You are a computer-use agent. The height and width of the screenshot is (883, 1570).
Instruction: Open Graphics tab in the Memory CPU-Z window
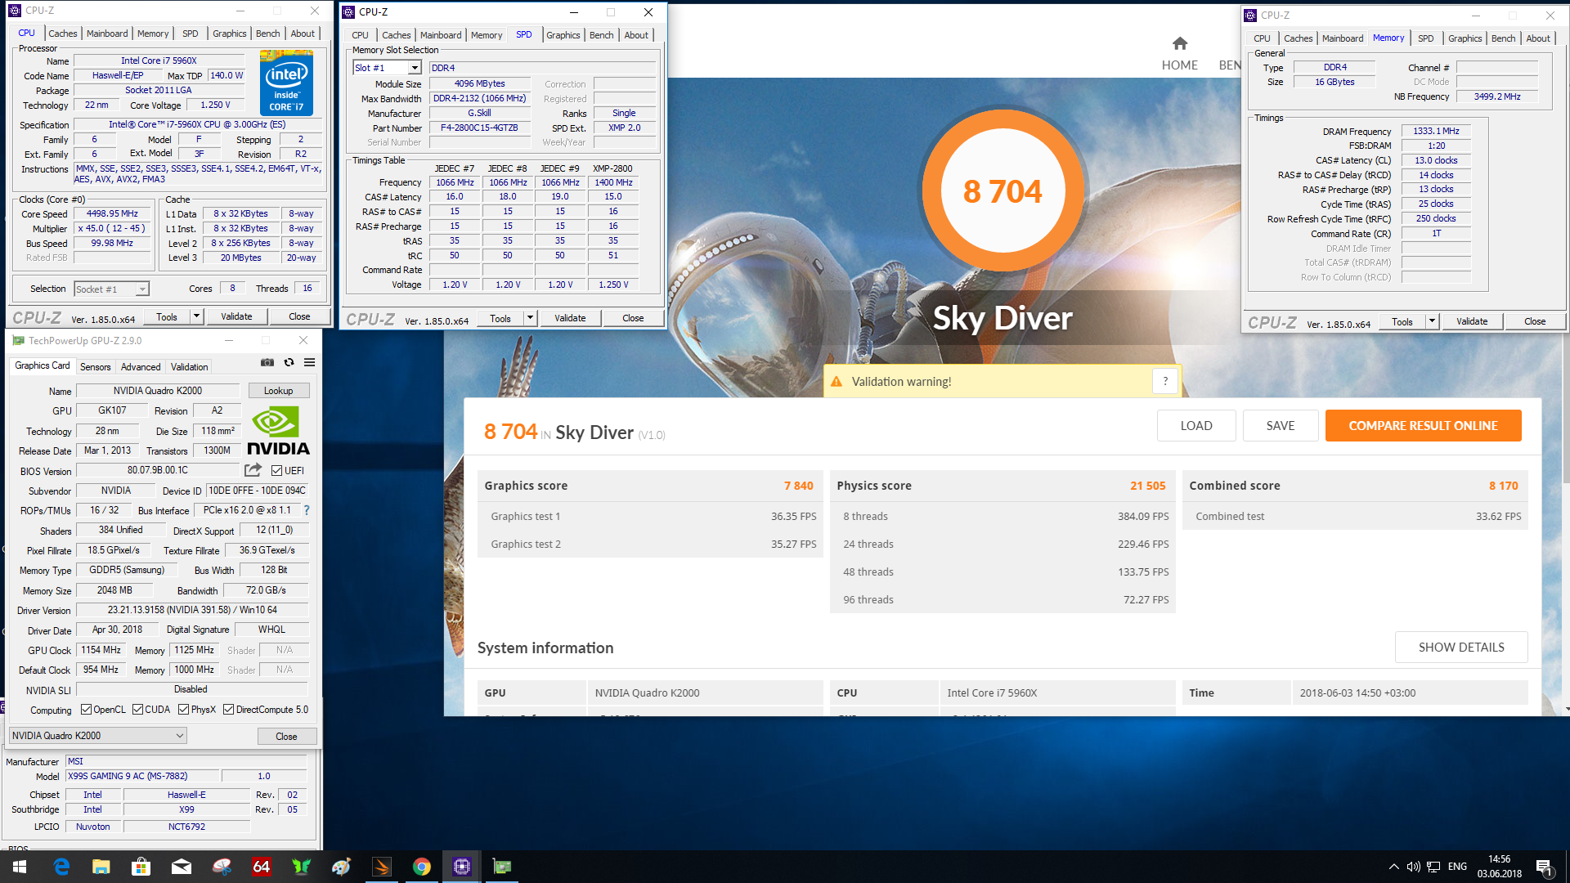1465,38
